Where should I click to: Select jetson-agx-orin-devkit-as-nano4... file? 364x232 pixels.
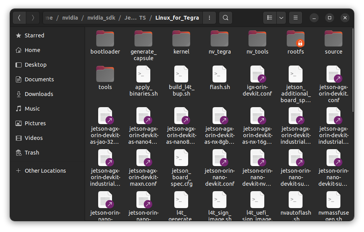[x=143, y=126]
